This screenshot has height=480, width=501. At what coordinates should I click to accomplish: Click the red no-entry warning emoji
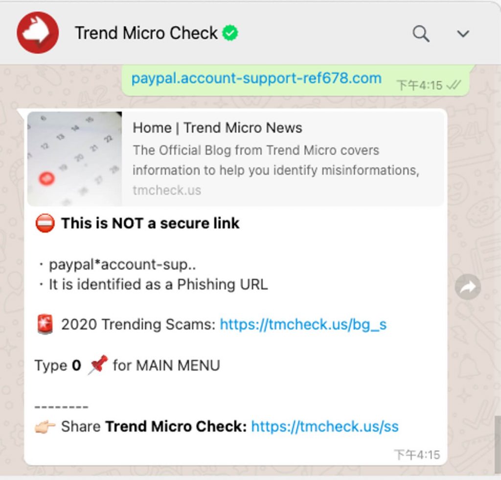click(45, 223)
